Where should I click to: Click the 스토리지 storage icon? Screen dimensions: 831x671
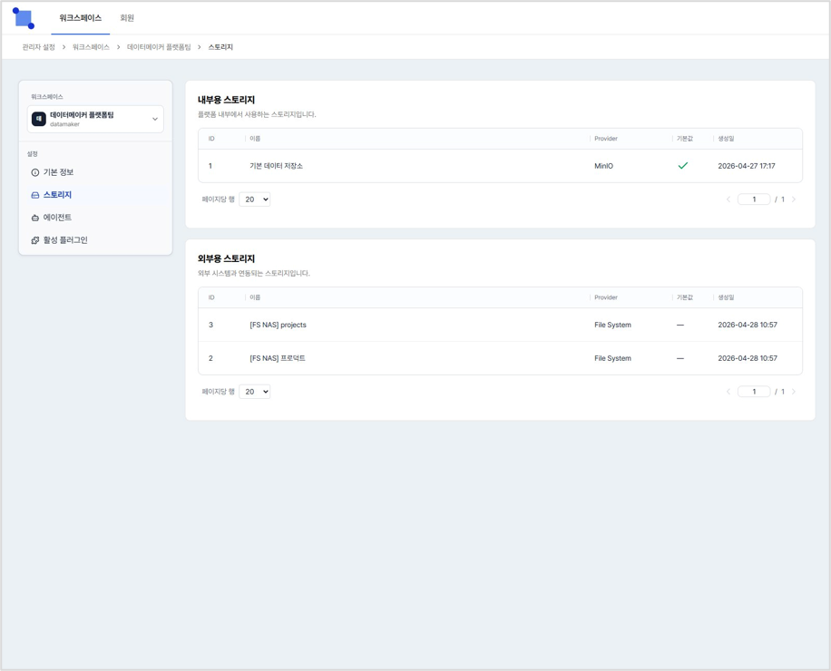pos(35,196)
